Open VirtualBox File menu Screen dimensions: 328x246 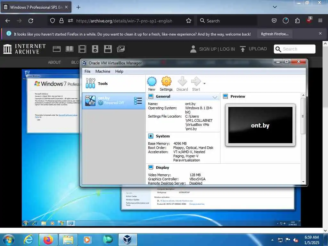[87, 71]
